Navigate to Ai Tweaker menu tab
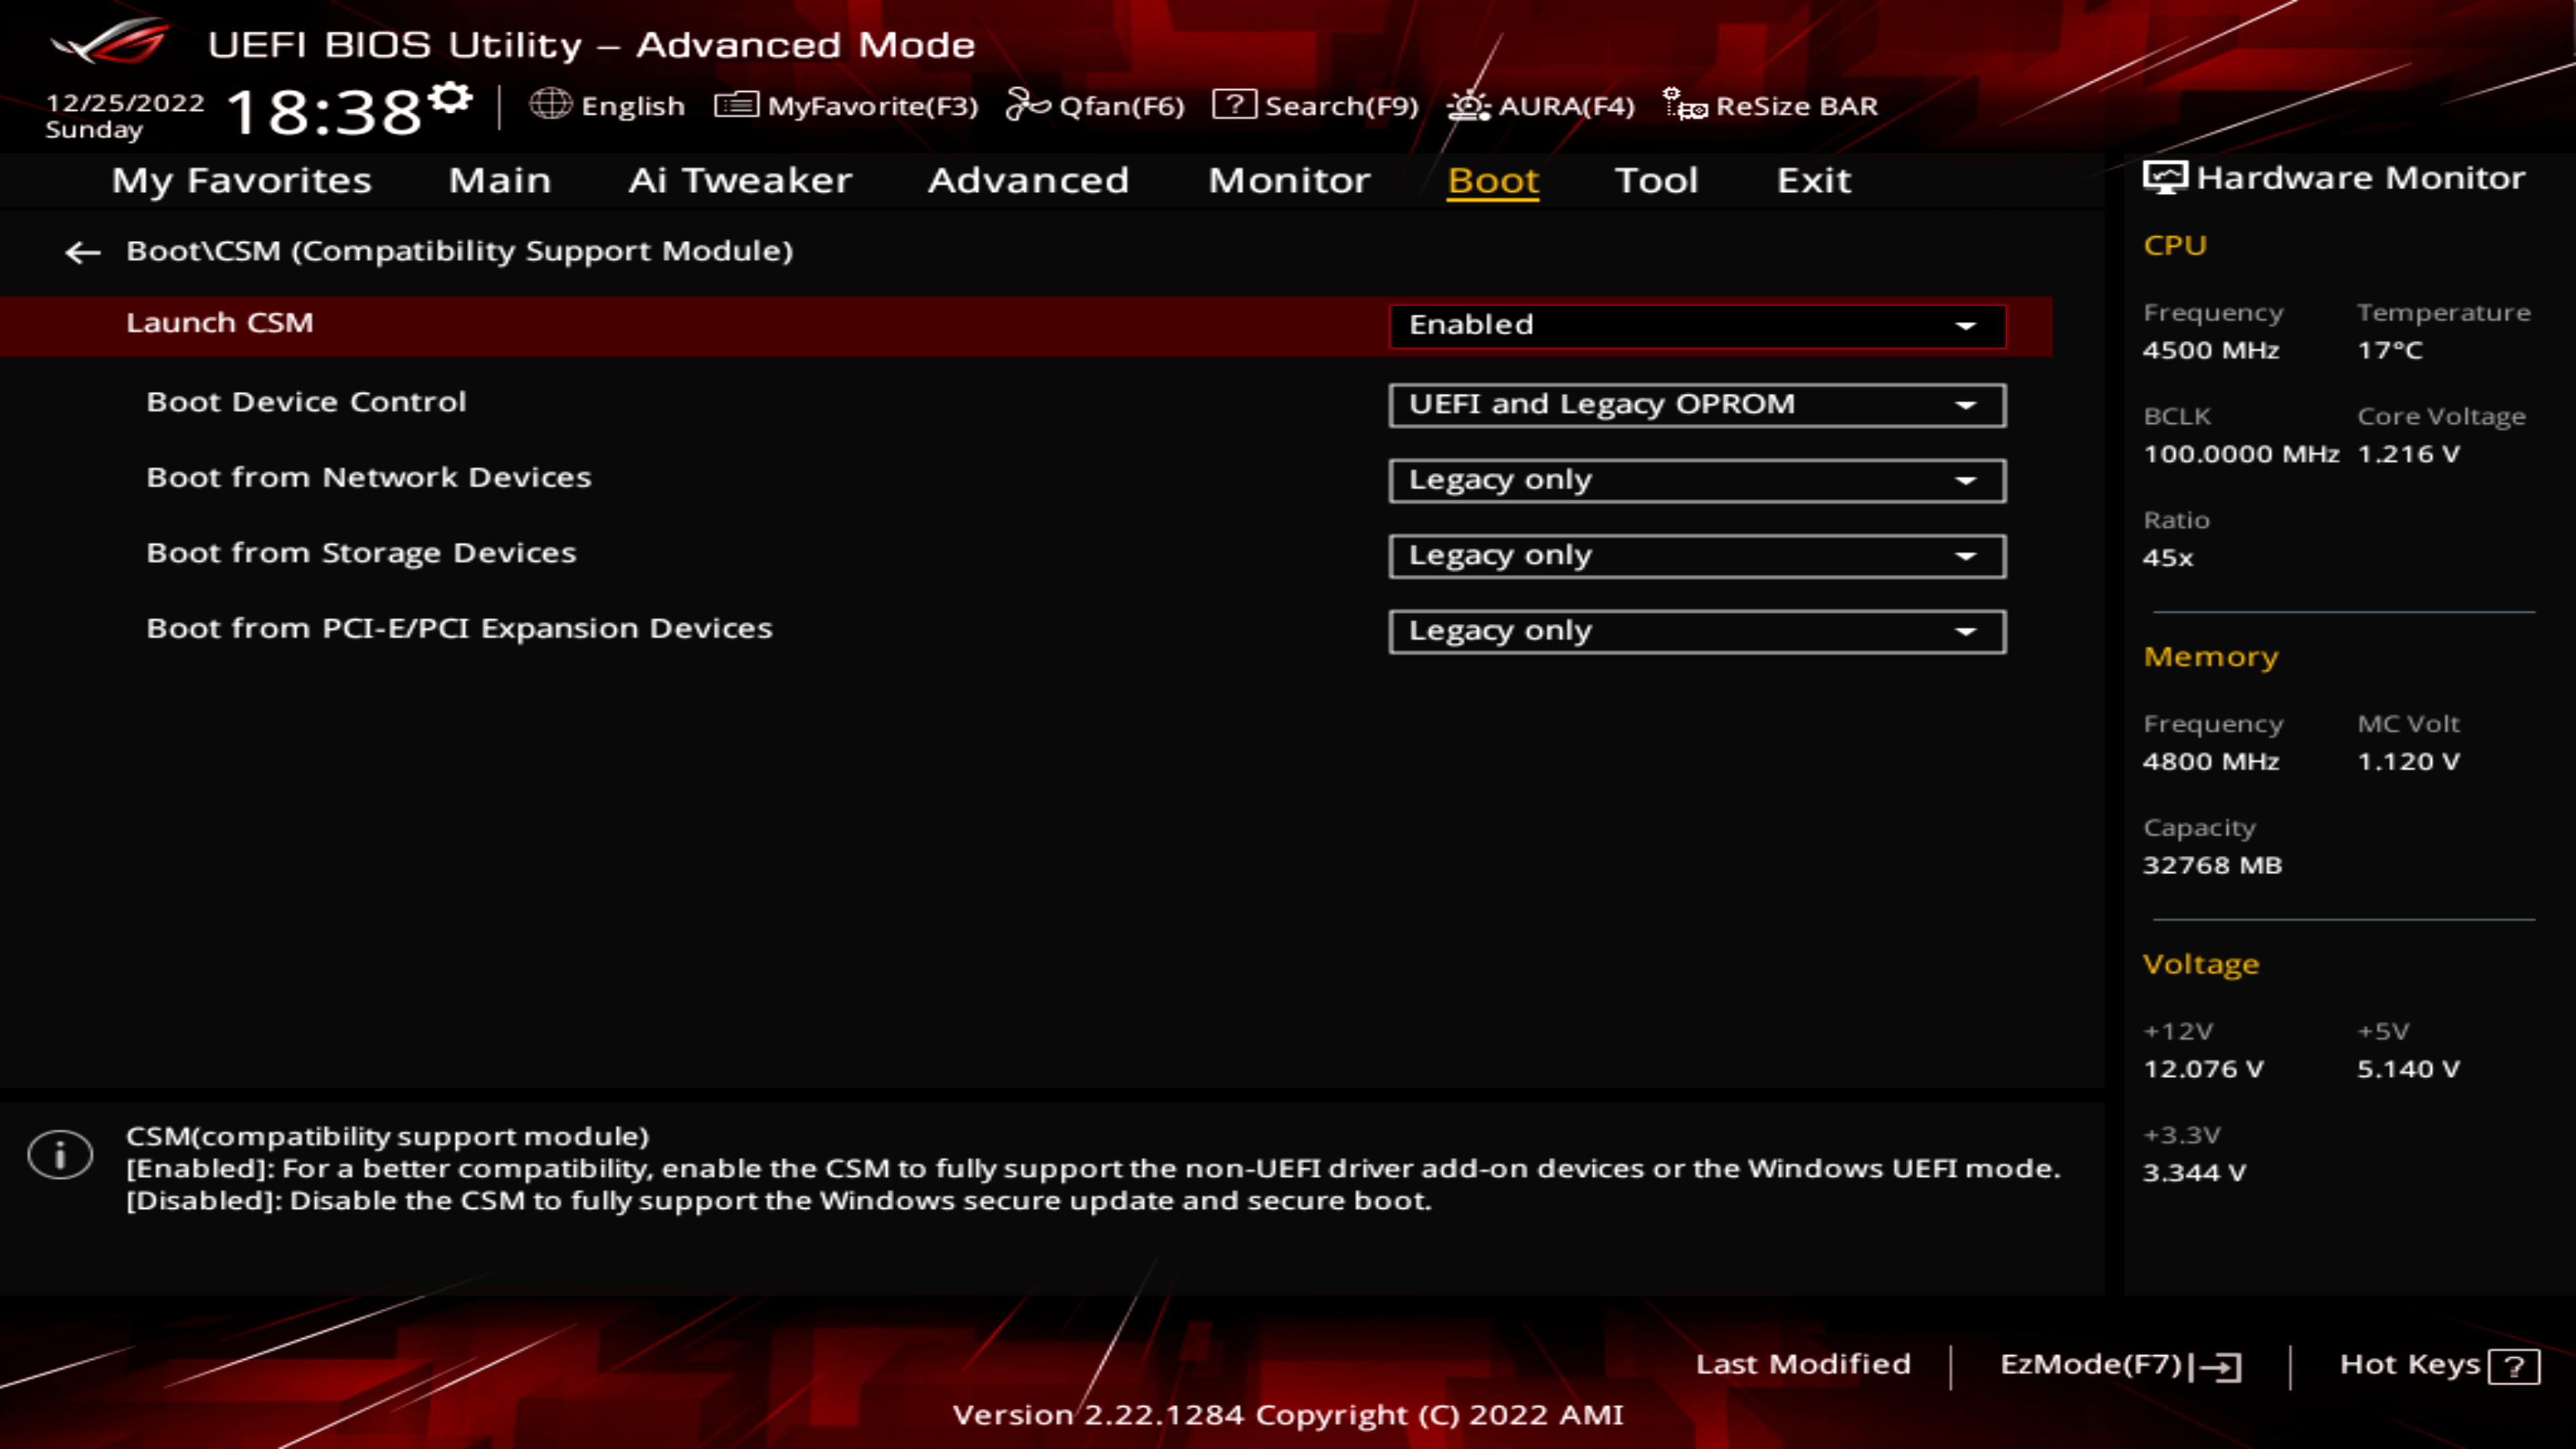This screenshot has width=2576, height=1449. pos(739,178)
